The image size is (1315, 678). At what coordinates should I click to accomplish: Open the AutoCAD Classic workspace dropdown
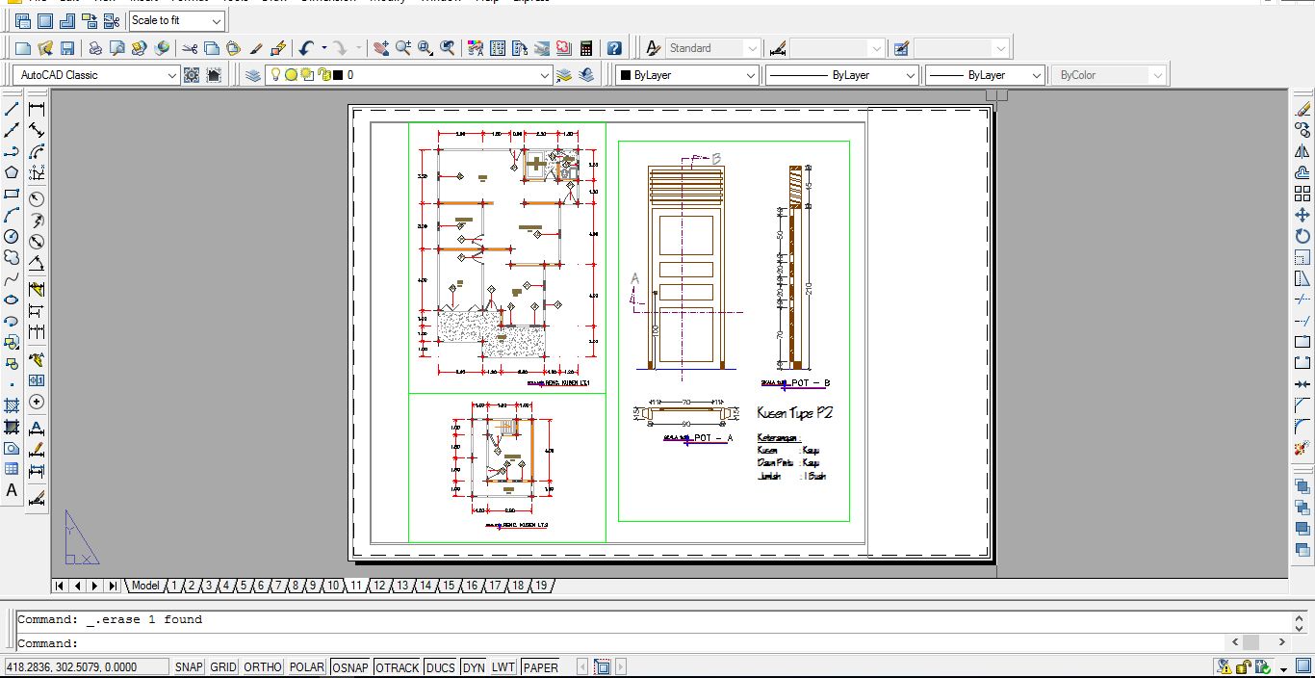click(172, 75)
